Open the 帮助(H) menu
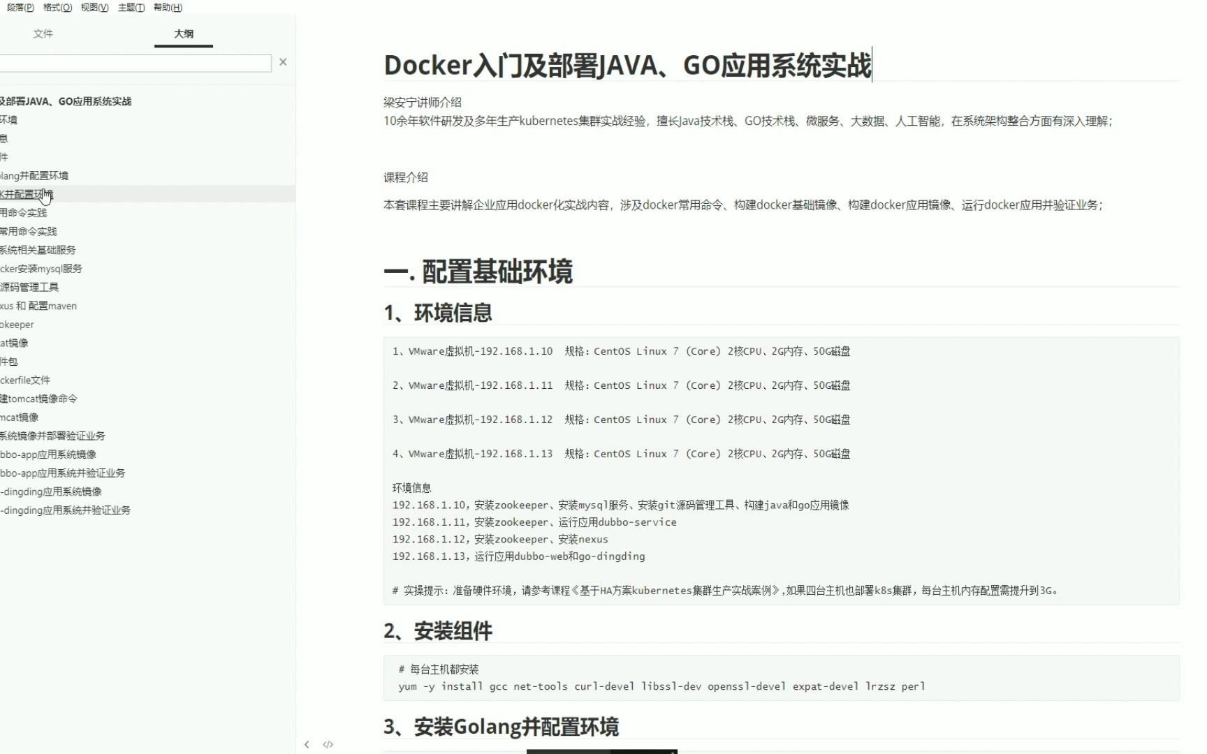1207x754 pixels. pos(168,8)
